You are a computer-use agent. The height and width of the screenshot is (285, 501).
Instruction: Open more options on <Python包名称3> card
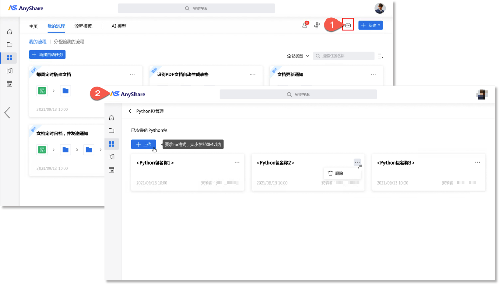click(477, 162)
